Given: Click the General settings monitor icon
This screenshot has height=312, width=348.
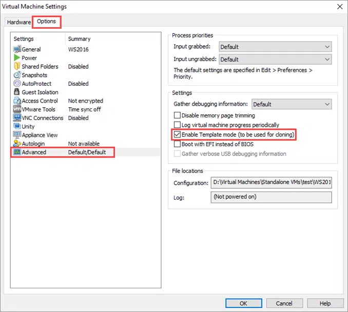Looking at the screenshot, I should point(17,49).
